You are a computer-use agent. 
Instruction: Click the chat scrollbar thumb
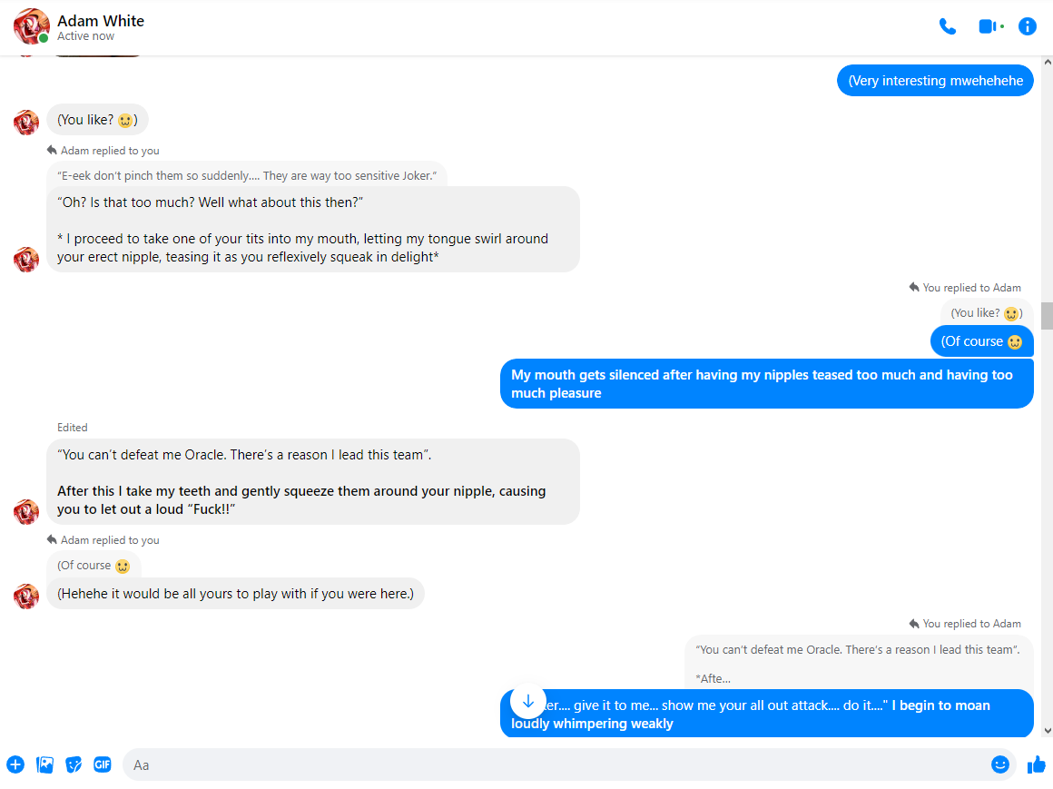coord(1047,316)
